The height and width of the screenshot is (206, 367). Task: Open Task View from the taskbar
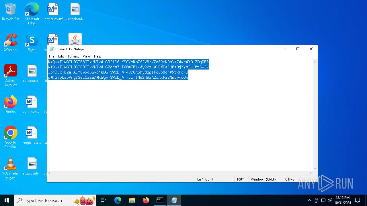click(x=103, y=200)
